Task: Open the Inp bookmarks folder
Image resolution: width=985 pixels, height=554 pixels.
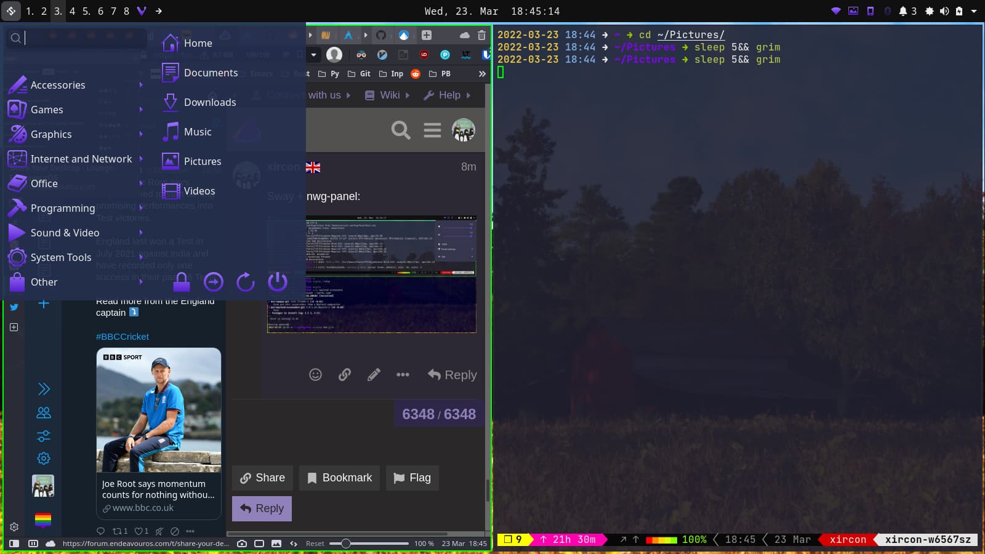Action: pyautogui.click(x=391, y=74)
